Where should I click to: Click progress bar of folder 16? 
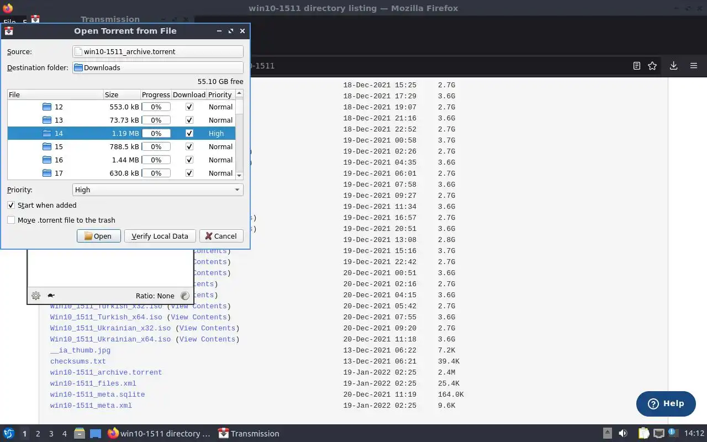pos(156,160)
